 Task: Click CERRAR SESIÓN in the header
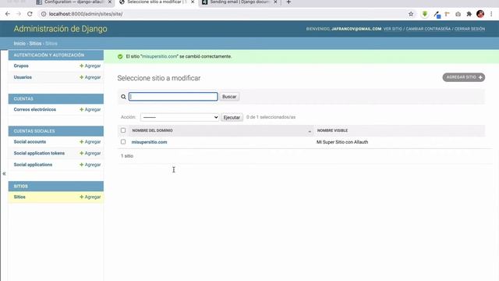coord(469,29)
